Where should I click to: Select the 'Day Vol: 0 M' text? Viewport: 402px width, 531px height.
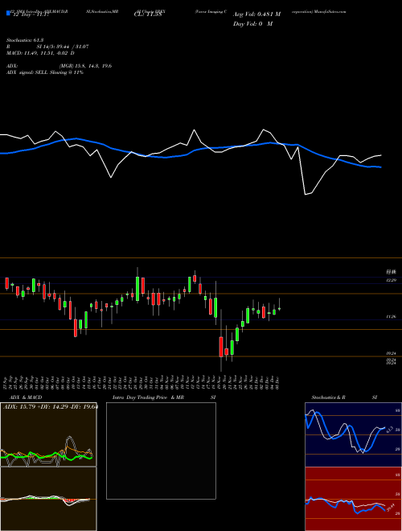[252, 24]
